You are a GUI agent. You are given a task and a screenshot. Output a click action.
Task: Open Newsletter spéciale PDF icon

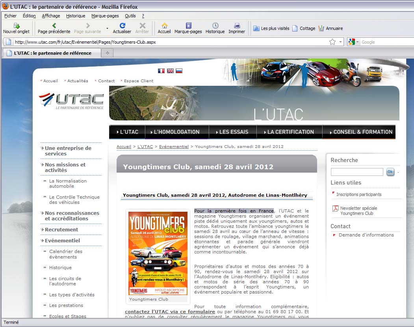(x=335, y=209)
